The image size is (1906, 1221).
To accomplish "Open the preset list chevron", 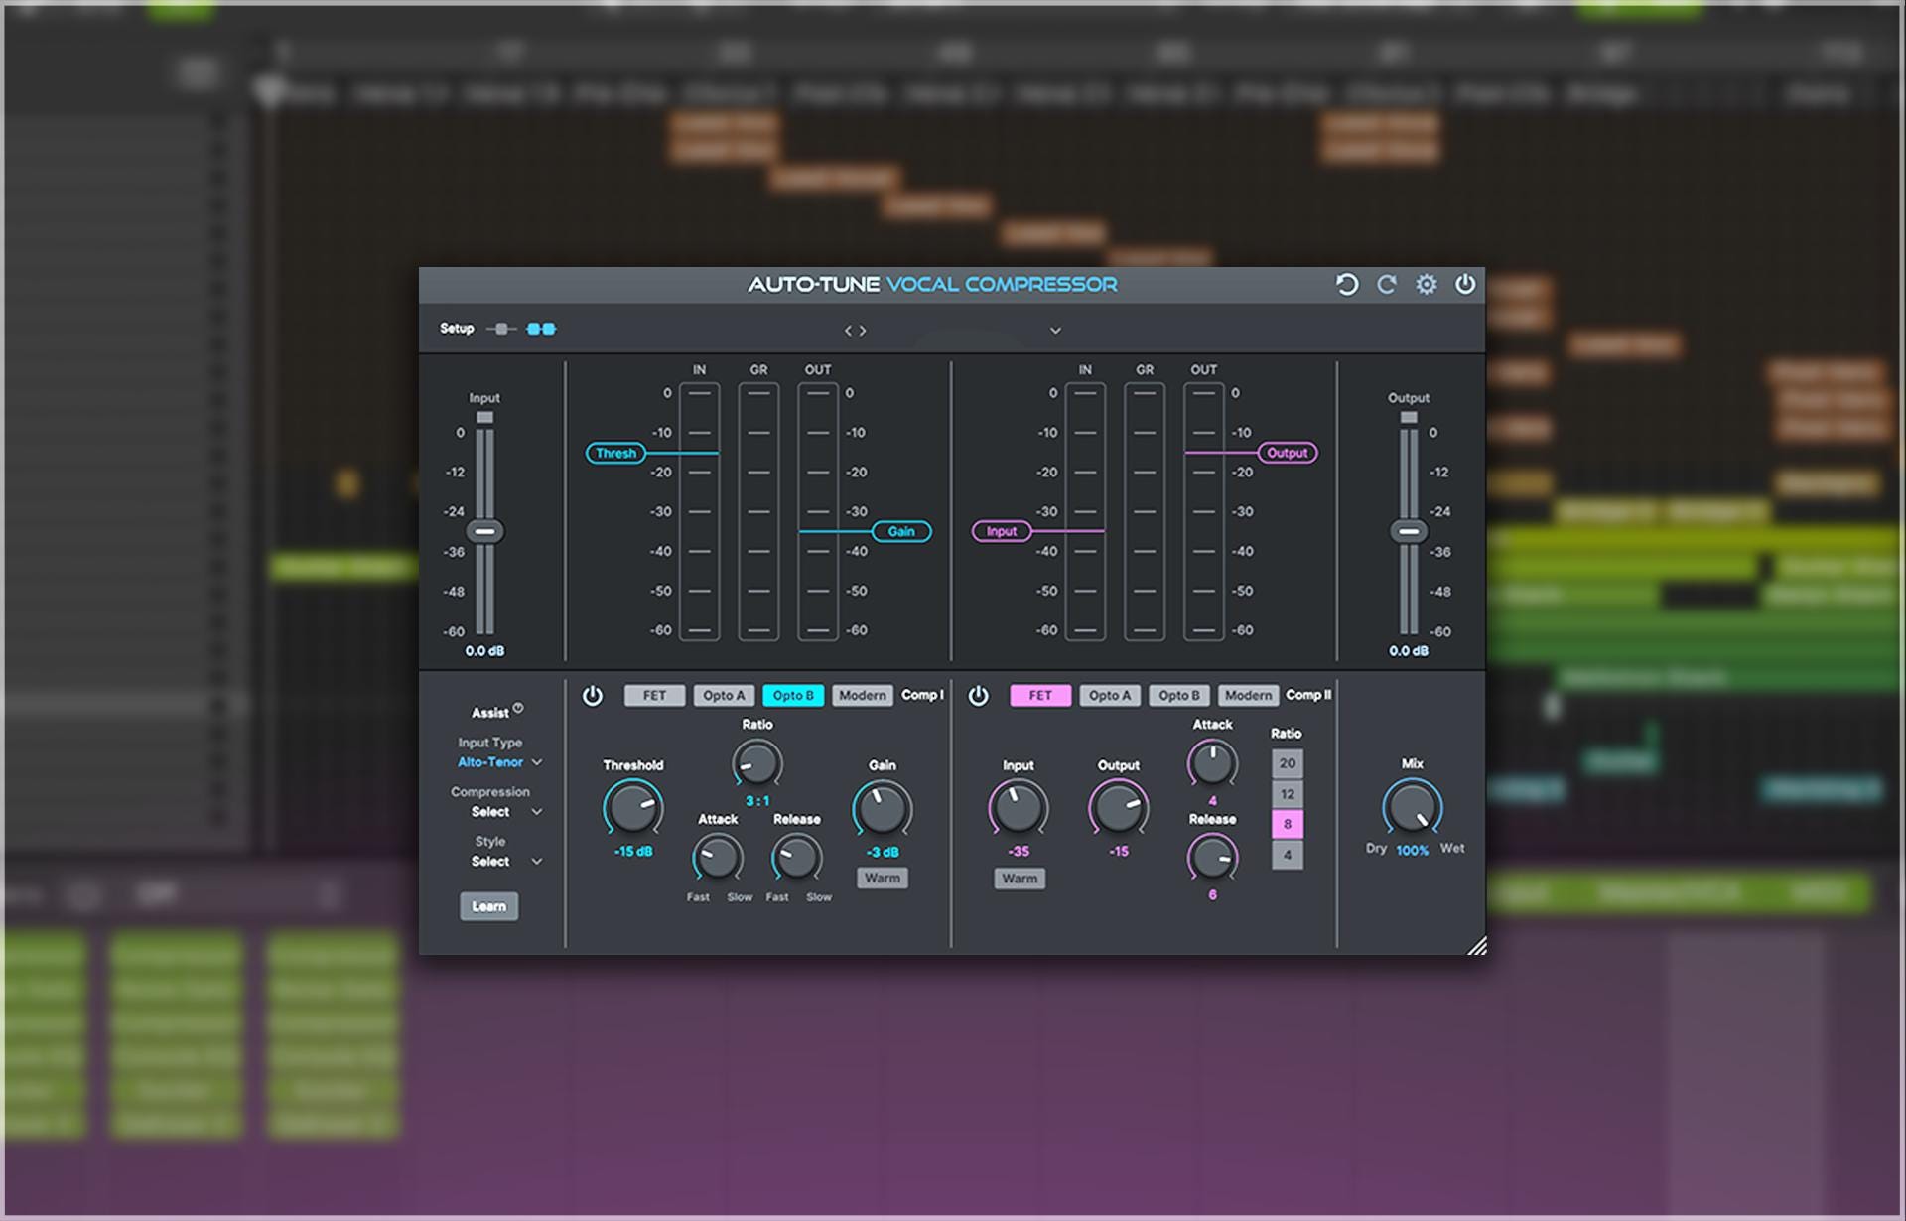I will pyautogui.click(x=1055, y=331).
